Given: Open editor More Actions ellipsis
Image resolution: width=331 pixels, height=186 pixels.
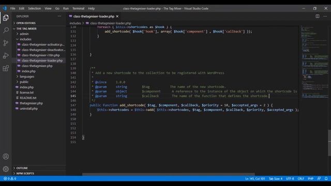Looking at the screenshot, I should pos(325,16).
